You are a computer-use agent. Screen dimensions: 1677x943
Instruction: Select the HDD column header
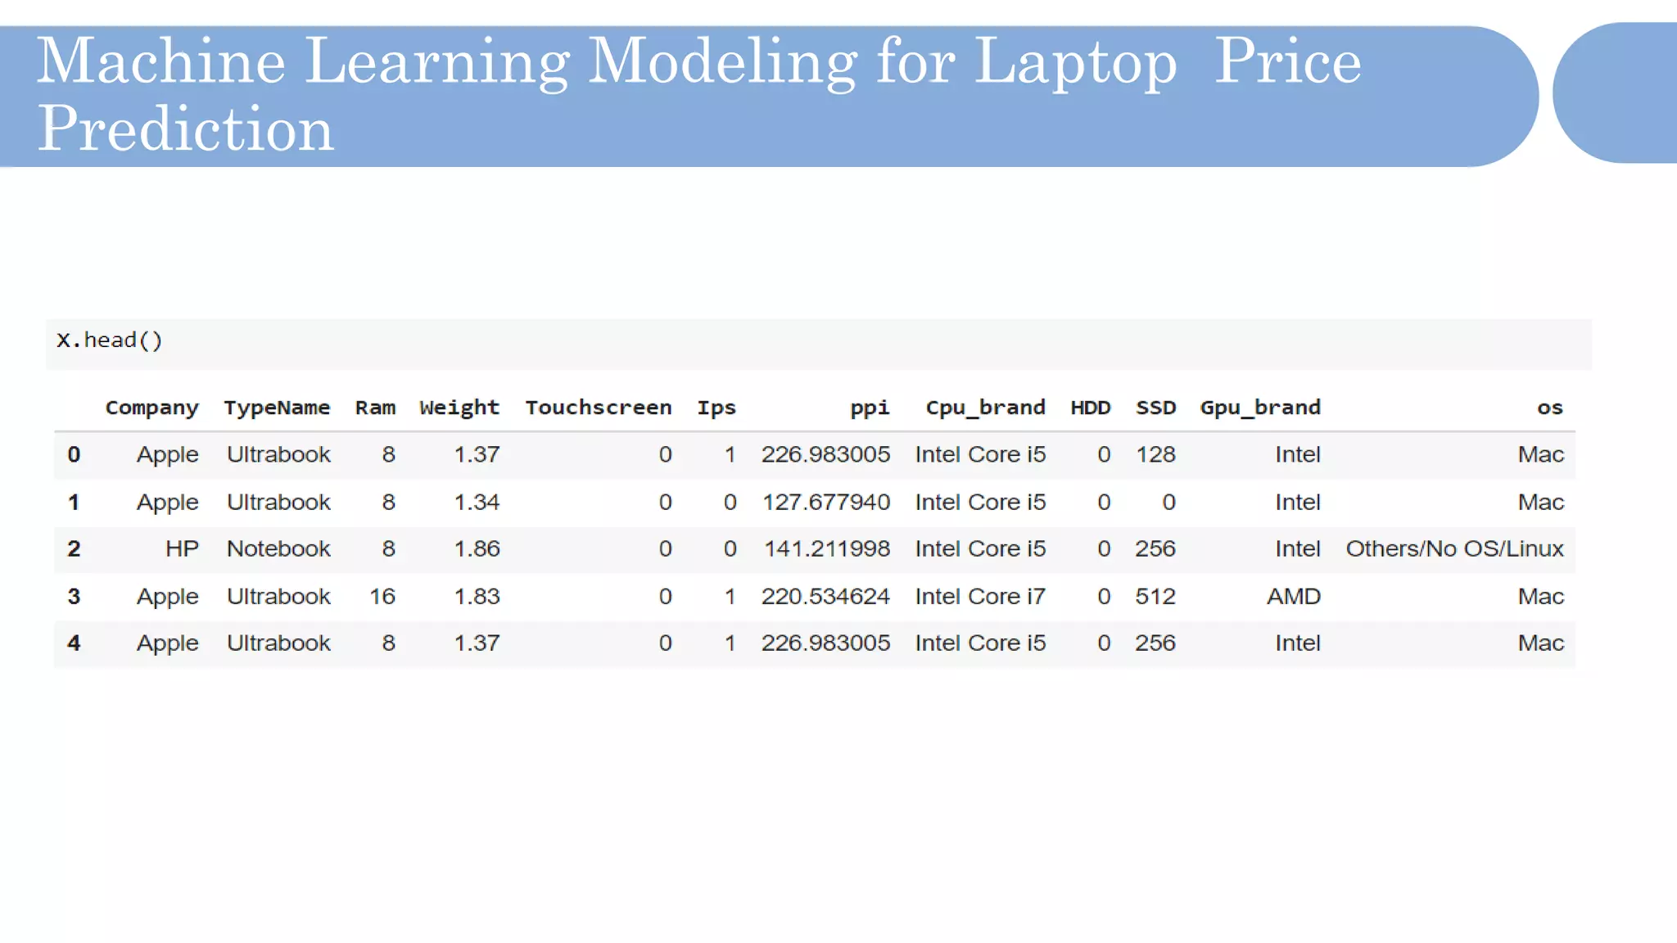(x=1091, y=408)
